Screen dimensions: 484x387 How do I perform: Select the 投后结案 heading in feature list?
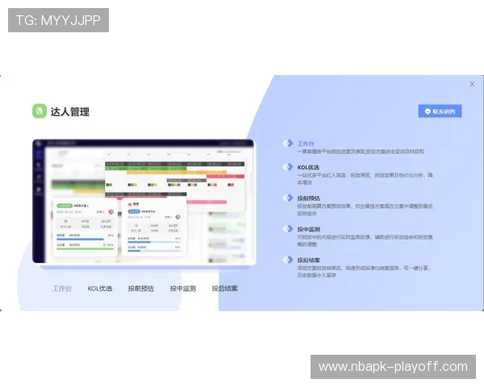click(308, 260)
